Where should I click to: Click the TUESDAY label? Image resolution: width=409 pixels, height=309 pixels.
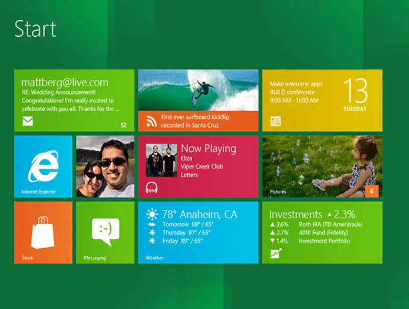click(x=355, y=109)
